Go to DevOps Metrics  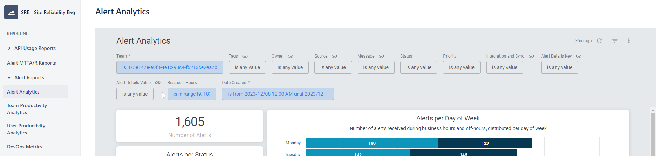[x=25, y=147]
